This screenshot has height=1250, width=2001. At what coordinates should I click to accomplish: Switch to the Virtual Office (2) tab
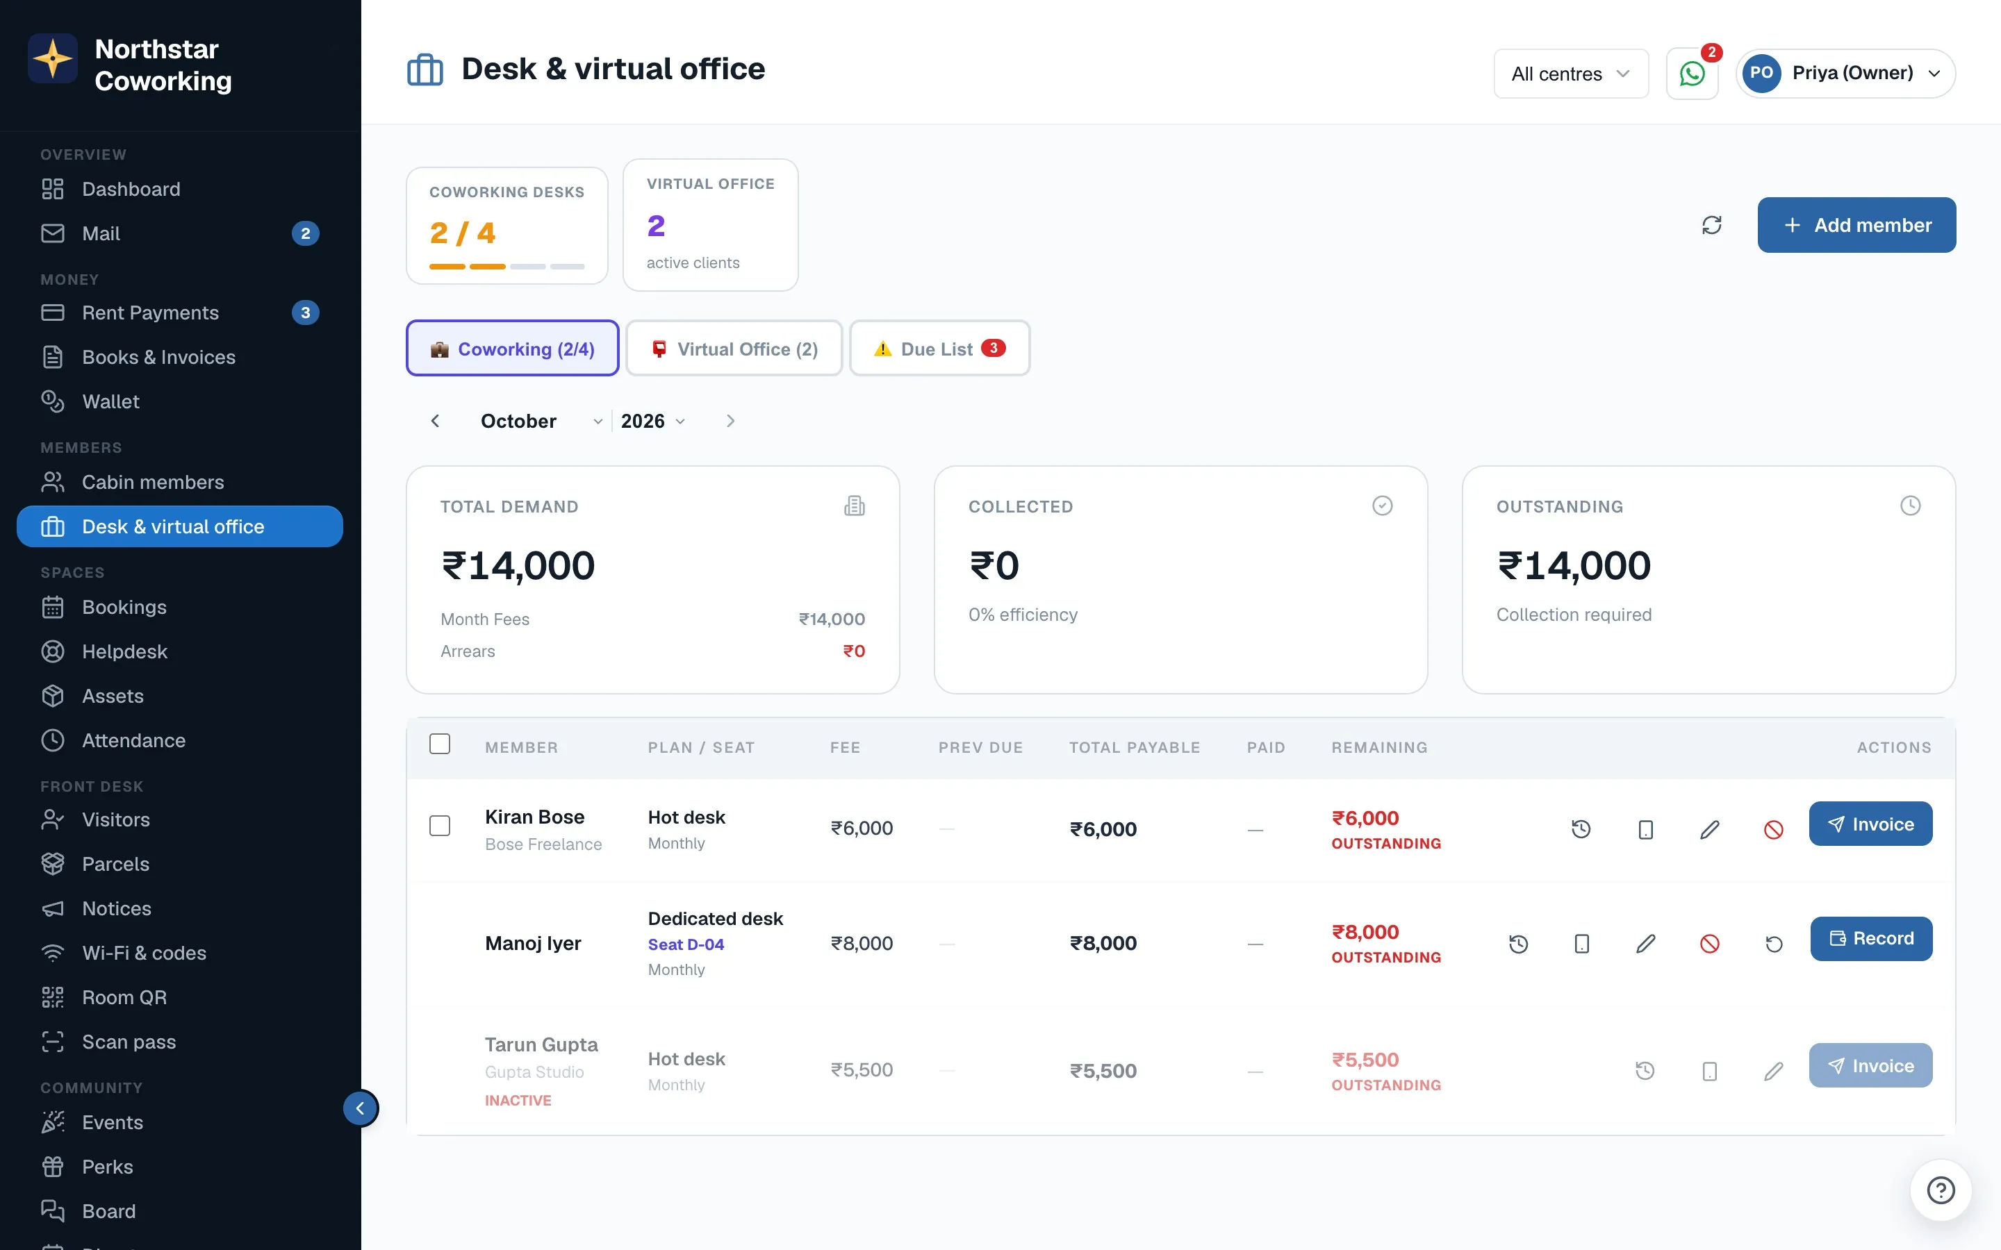(x=734, y=348)
